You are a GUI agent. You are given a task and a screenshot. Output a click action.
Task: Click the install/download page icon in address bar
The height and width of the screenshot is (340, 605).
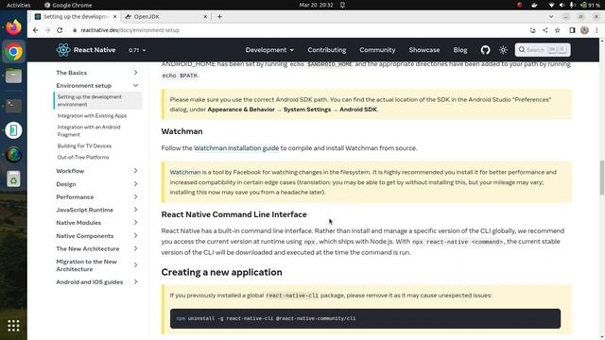coord(532,30)
